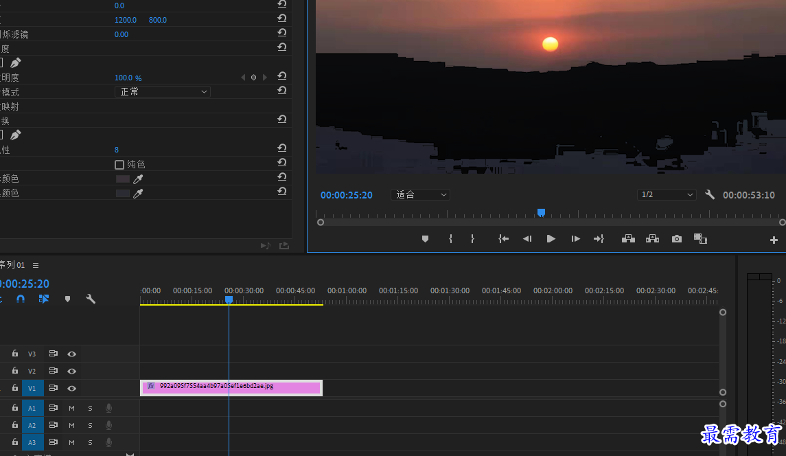Toggle sync lock for V1 track
Screen dimensions: 786x456
(x=53, y=388)
